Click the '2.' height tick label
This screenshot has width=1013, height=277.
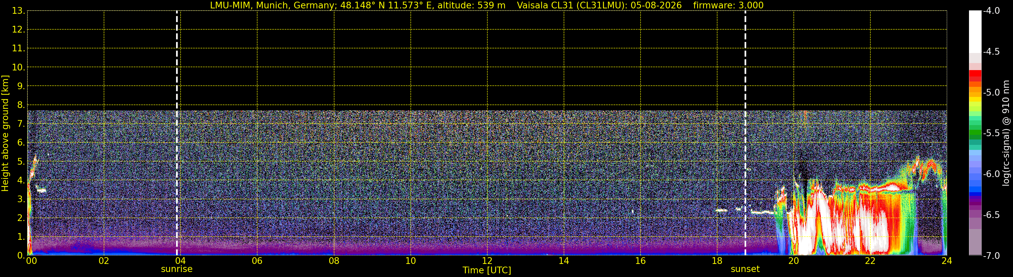21,218
